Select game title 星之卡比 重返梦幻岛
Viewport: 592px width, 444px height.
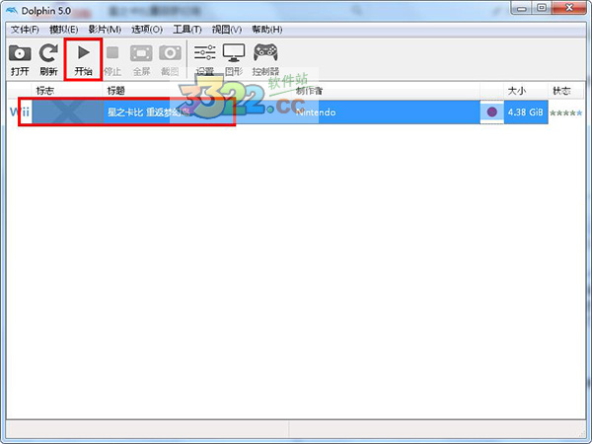pyautogui.click(x=148, y=112)
